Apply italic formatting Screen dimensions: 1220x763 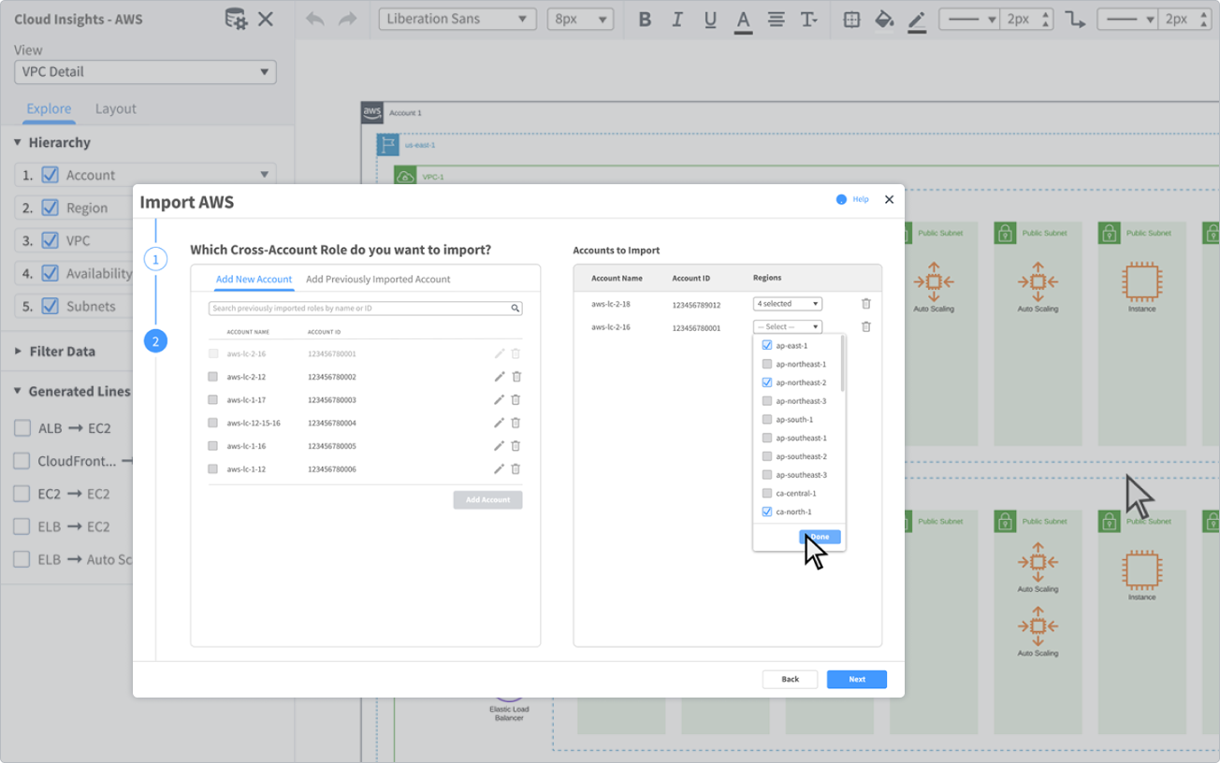click(676, 18)
